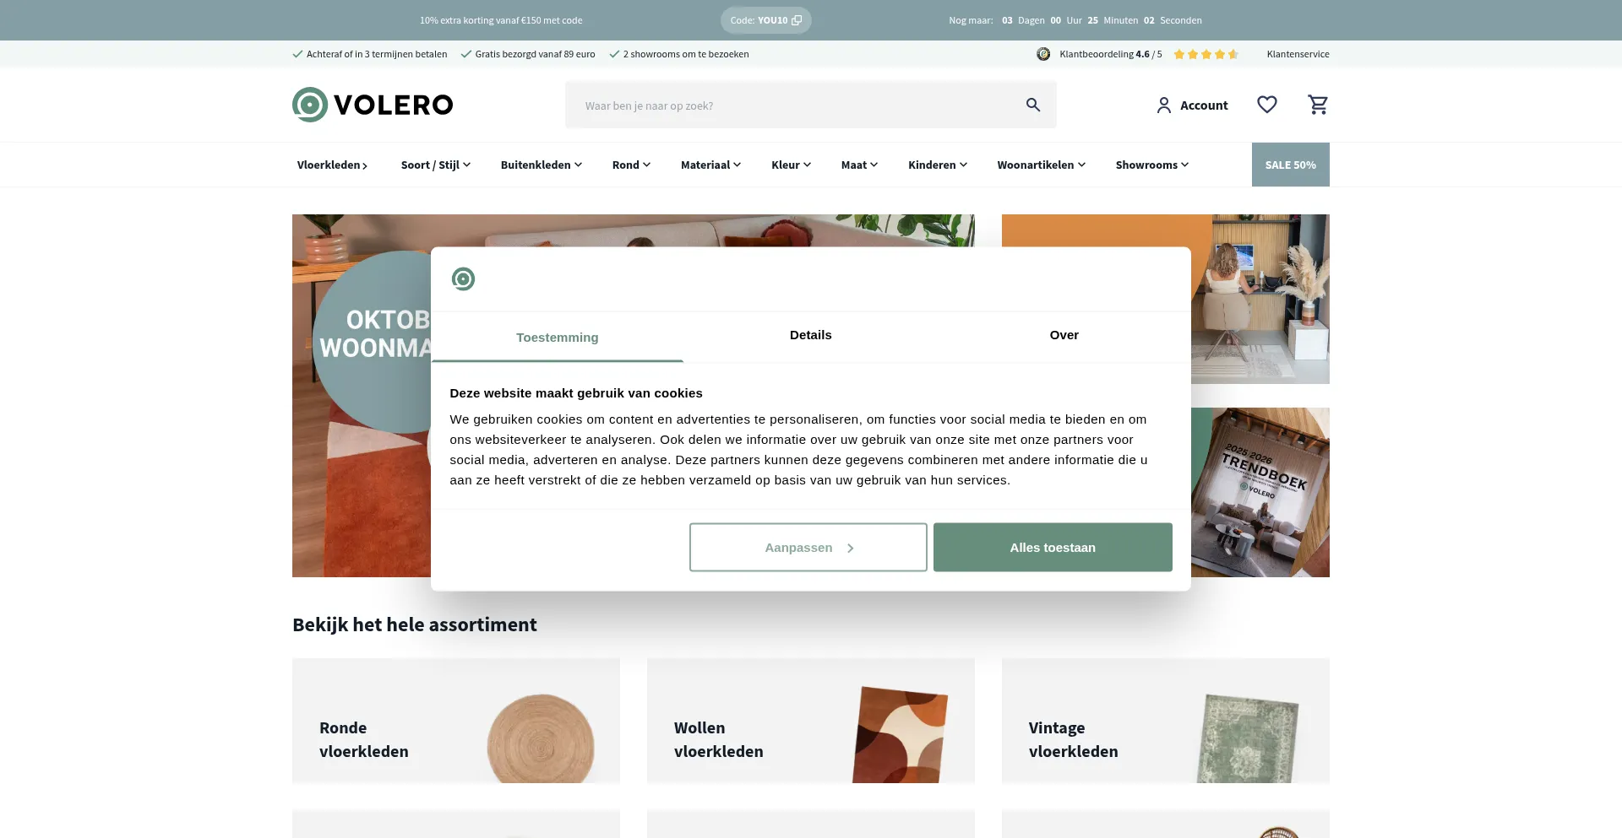
Task: Open the wishlist heart icon
Action: pyautogui.click(x=1266, y=105)
